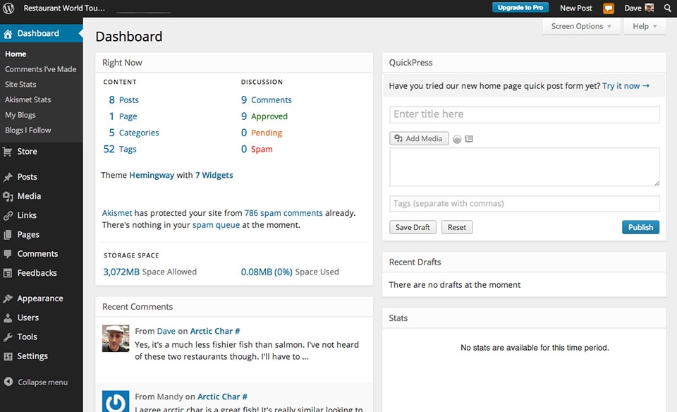This screenshot has height=412, width=677.
Task: Select the Posts pushpin icon in sidebar
Action: tap(8, 176)
